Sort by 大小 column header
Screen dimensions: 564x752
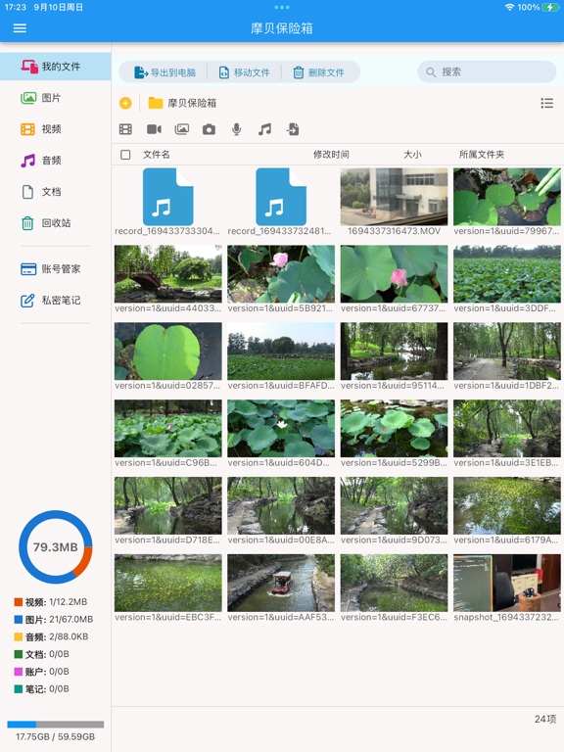click(x=412, y=155)
